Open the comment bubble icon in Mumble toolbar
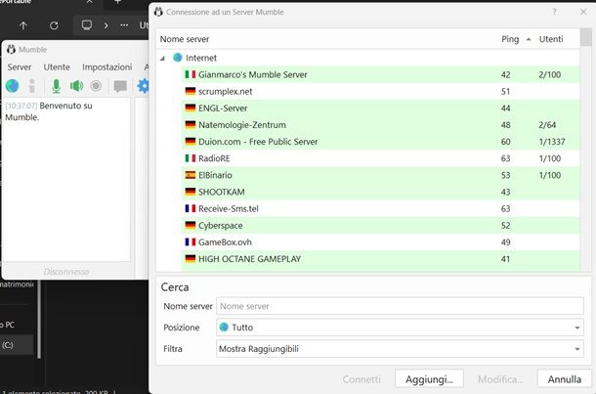596x394 pixels. click(x=120, y=86)
